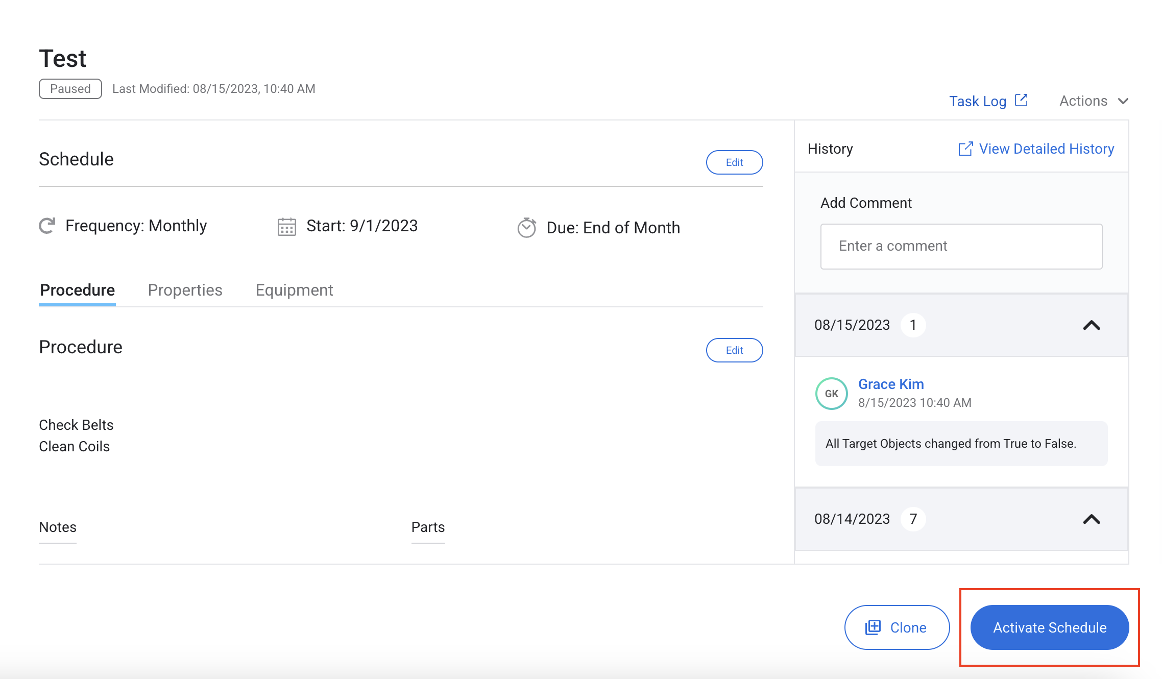This screenshot has width=1162, height=679.
Task: Open the View Detailed History link
Action: pyautogui.click(x=1046, y=149)
